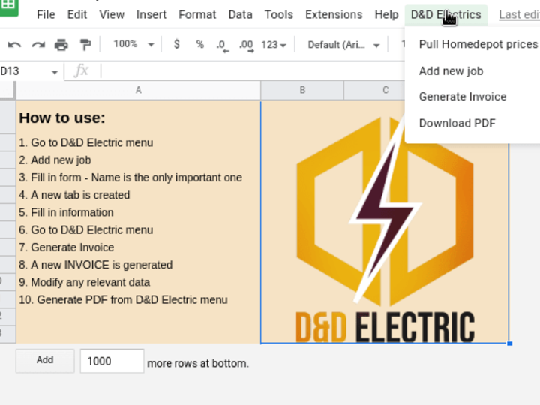540x405 pixels.
Task: Click the Add rows button
Action: pos(45,360)
